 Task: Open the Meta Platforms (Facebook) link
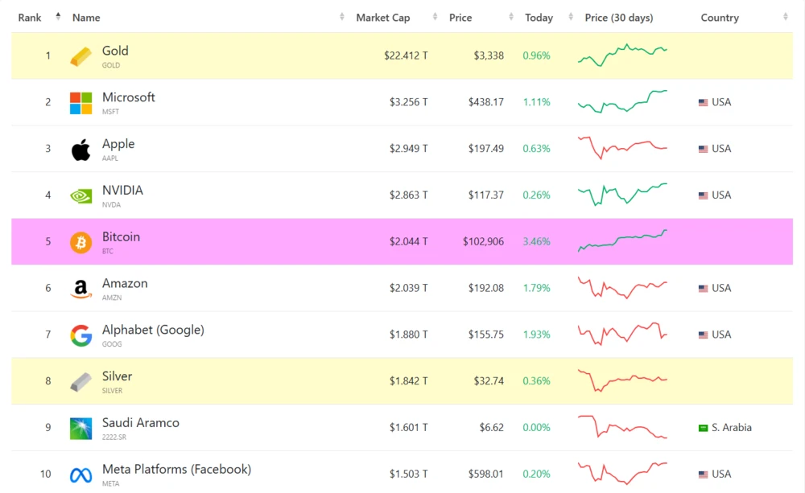176,469
